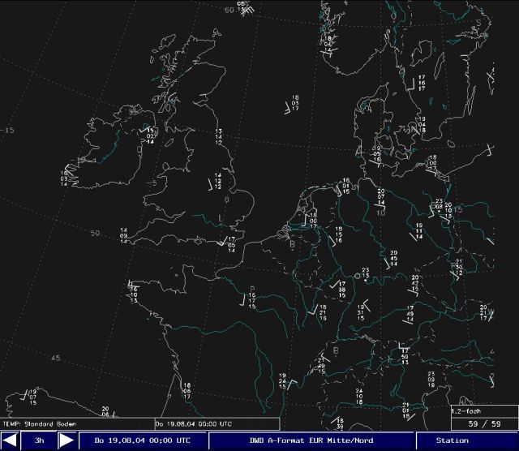Select the central Germany station 23 13
Viewport: 519px width, 451px height.
click(x=365, y=273)
